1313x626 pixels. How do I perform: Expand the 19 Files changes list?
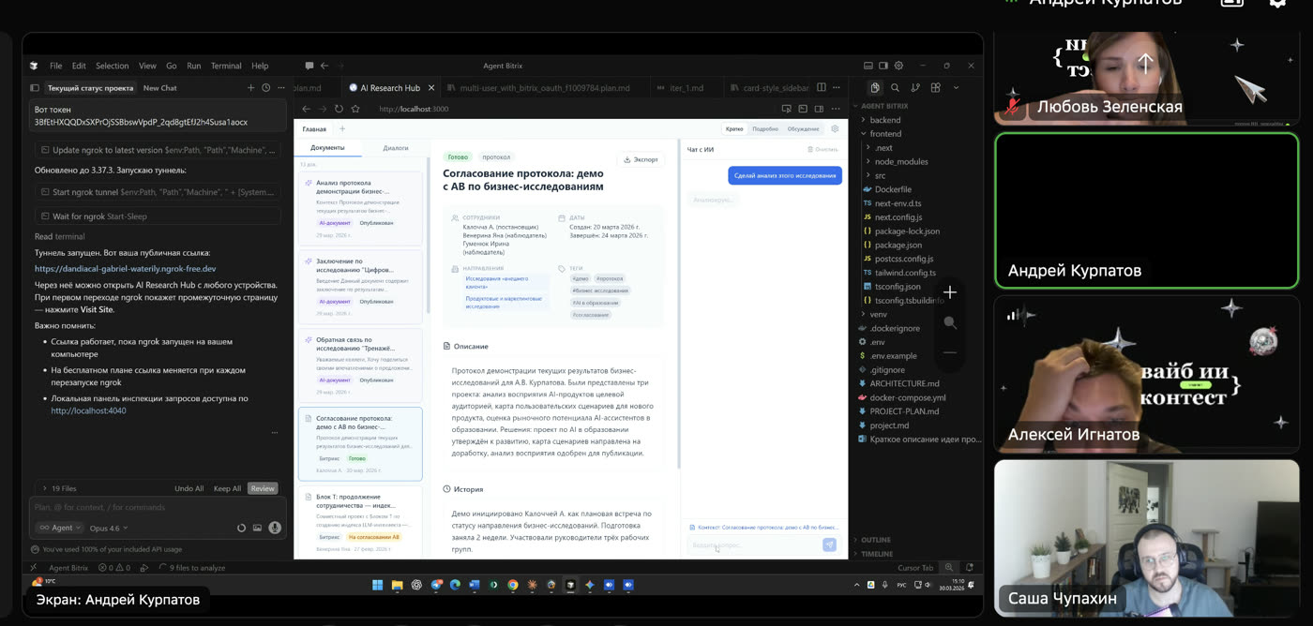pyautogui.click(x=58, y=488)
